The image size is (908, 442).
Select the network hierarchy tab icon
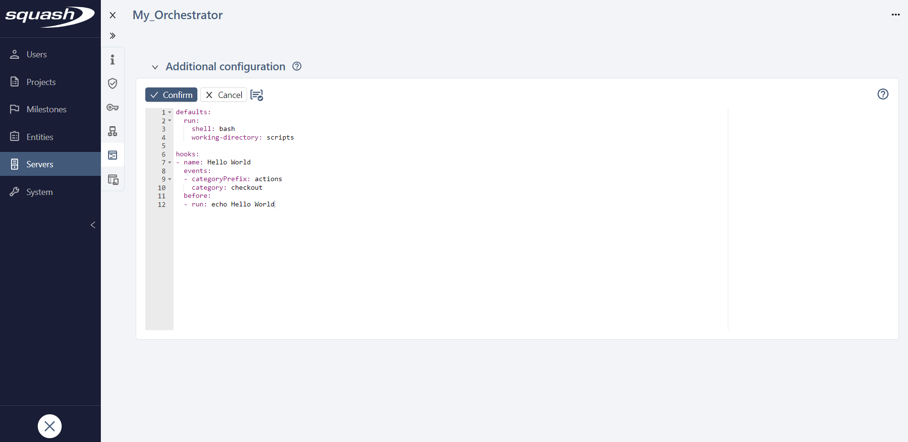112,131
